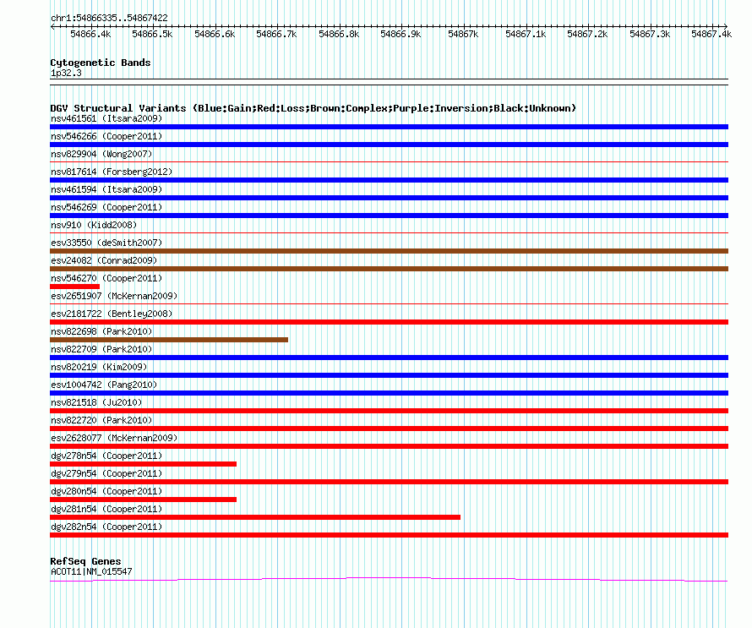Screen dimensions: 752x628
Task: Click esv2651907 (McKernan2009) label
Action: tap(114, 296)
